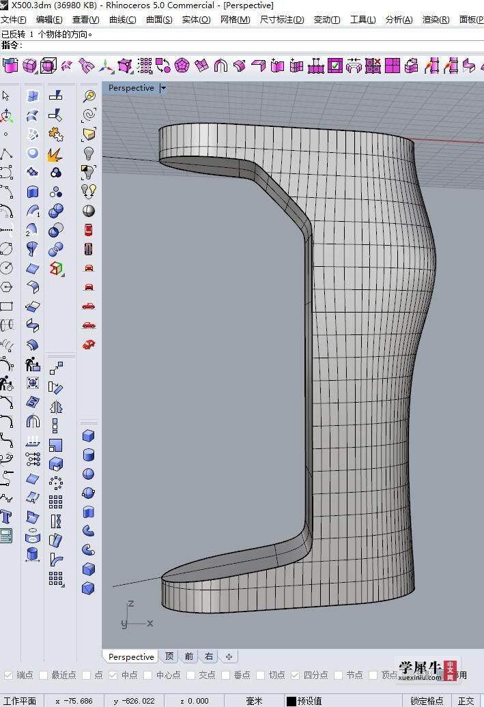Open the 曲面(S) menu
Viewport: 484px width, 707px height.
coord(159,19)
